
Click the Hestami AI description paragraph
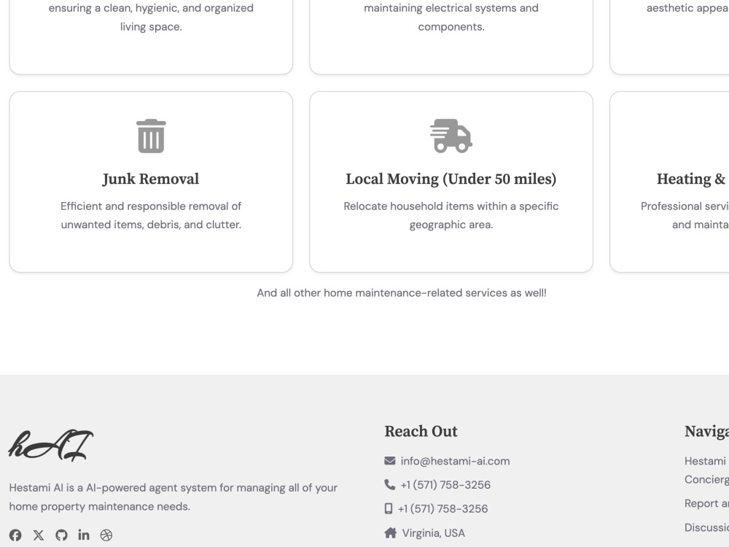173,497
